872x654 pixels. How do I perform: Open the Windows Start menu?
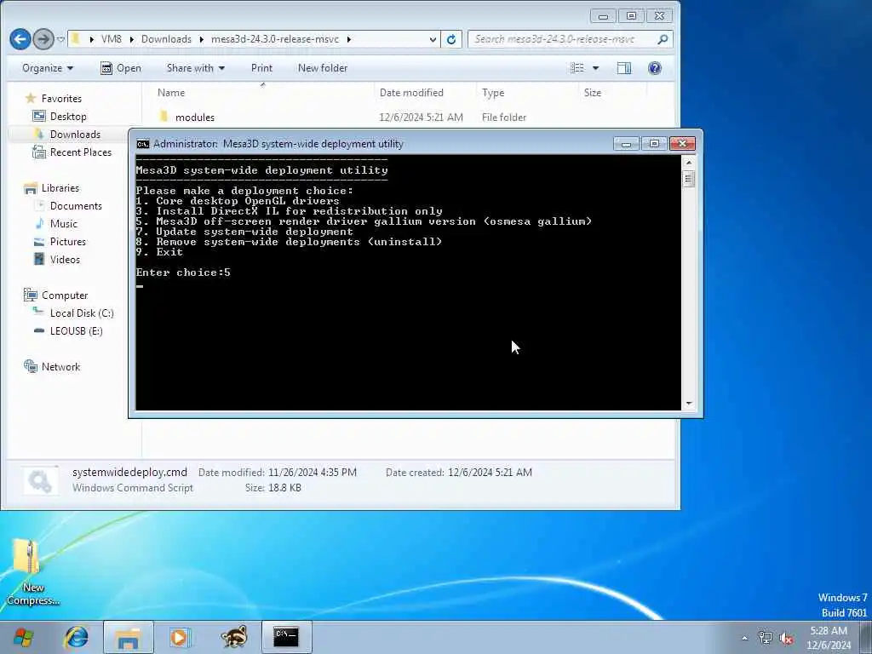(24, 637)
